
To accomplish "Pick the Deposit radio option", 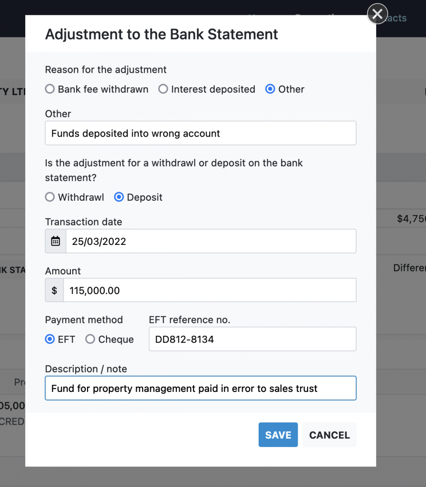I will click(x=119, y=197).
